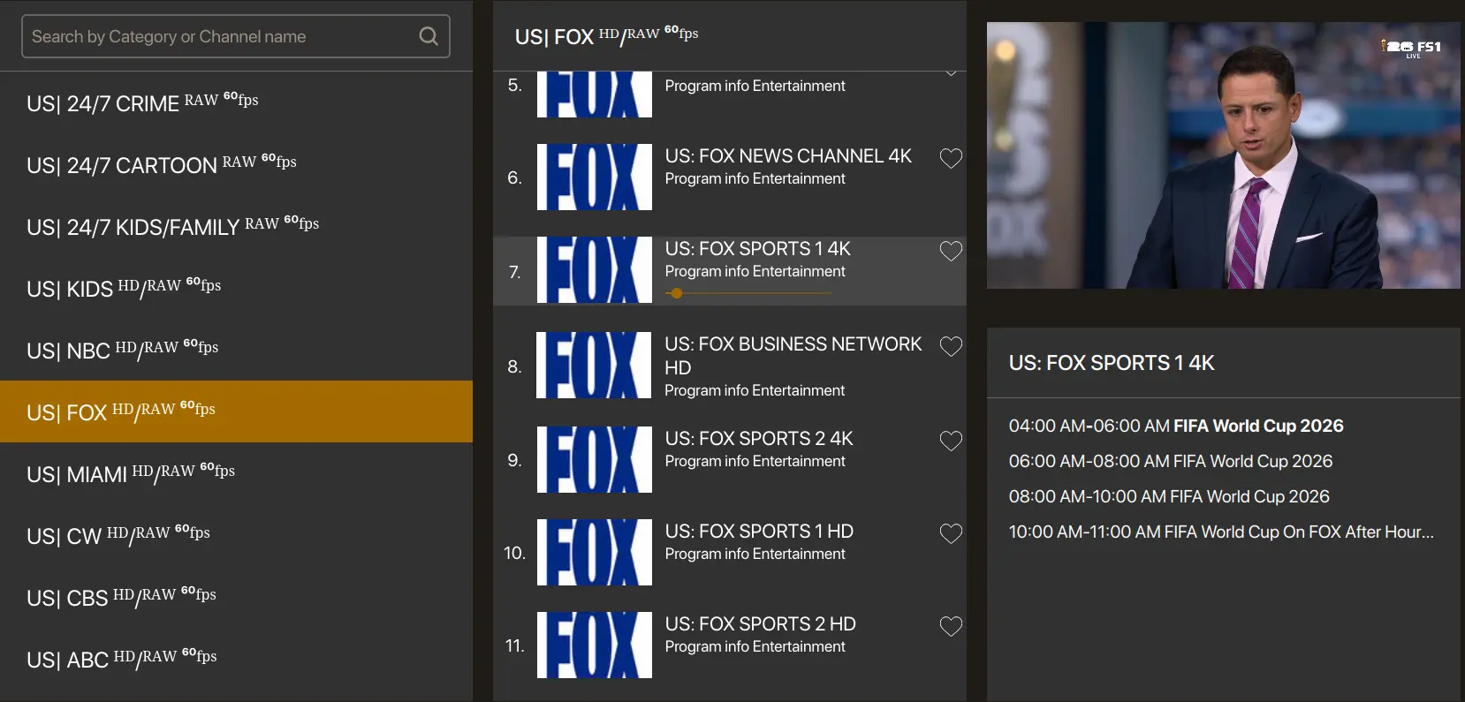This screenshot has width=1465, height=702.
Task: Play US: FOX SPORTS 1 4K title
Action: coord(757,248)
